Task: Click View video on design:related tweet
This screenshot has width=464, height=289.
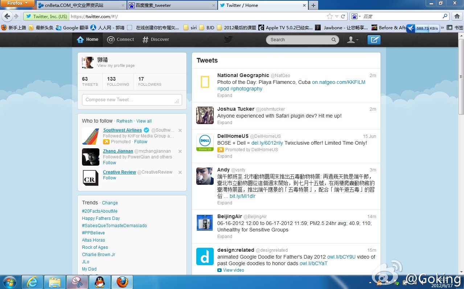Action: click(x=231, y=270)
